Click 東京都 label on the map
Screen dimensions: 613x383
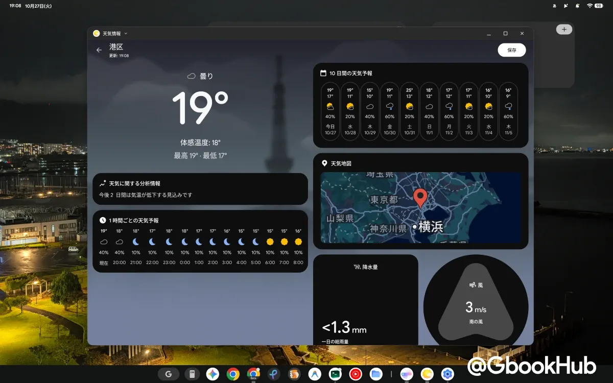[384, 200]
